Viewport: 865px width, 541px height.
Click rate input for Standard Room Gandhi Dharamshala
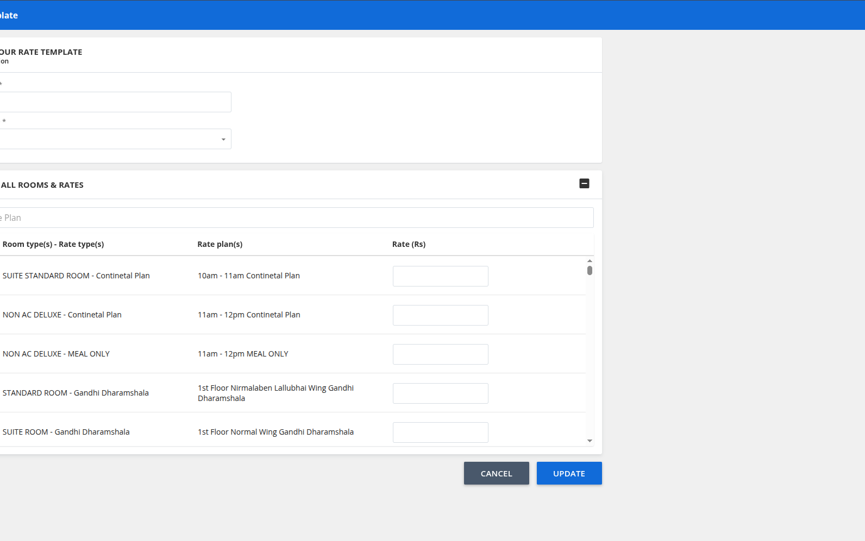[x=440, y=393]
